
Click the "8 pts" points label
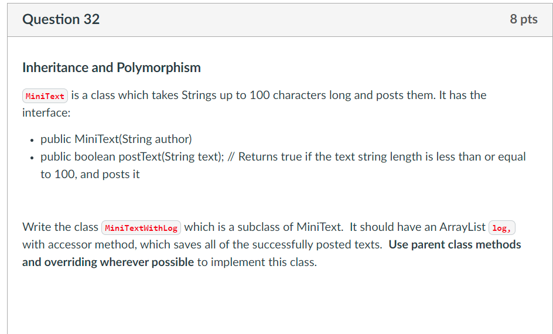tap(523, 19)
